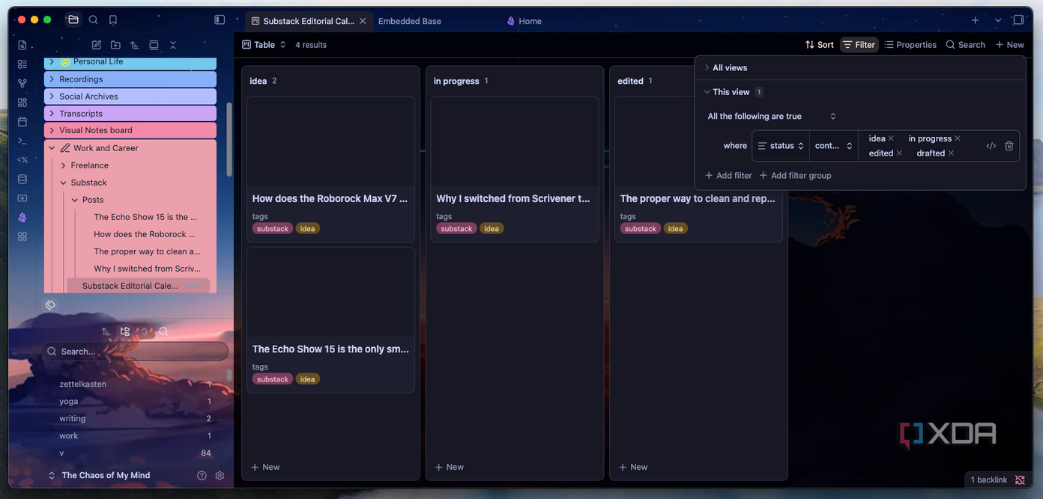Open the tab list dropdown chevron
The image size is (1043, 499).
997,20
